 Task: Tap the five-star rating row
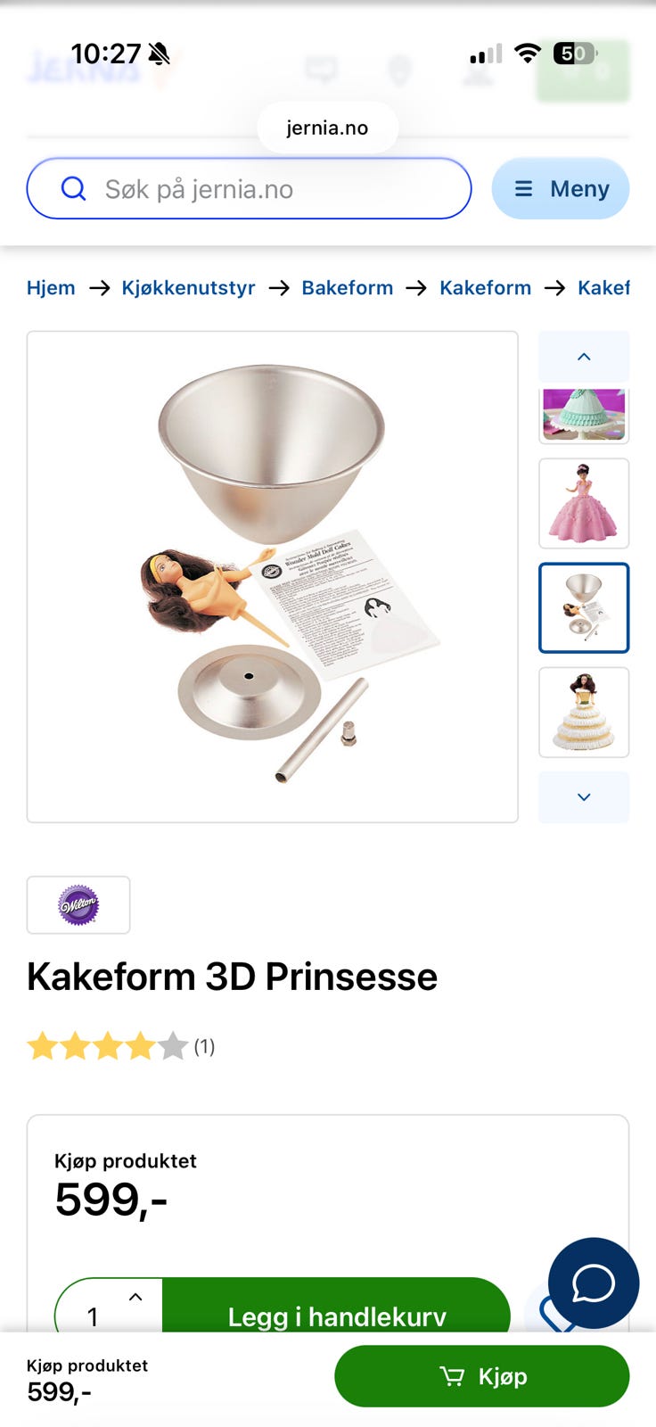click(x=108, y=1045)
